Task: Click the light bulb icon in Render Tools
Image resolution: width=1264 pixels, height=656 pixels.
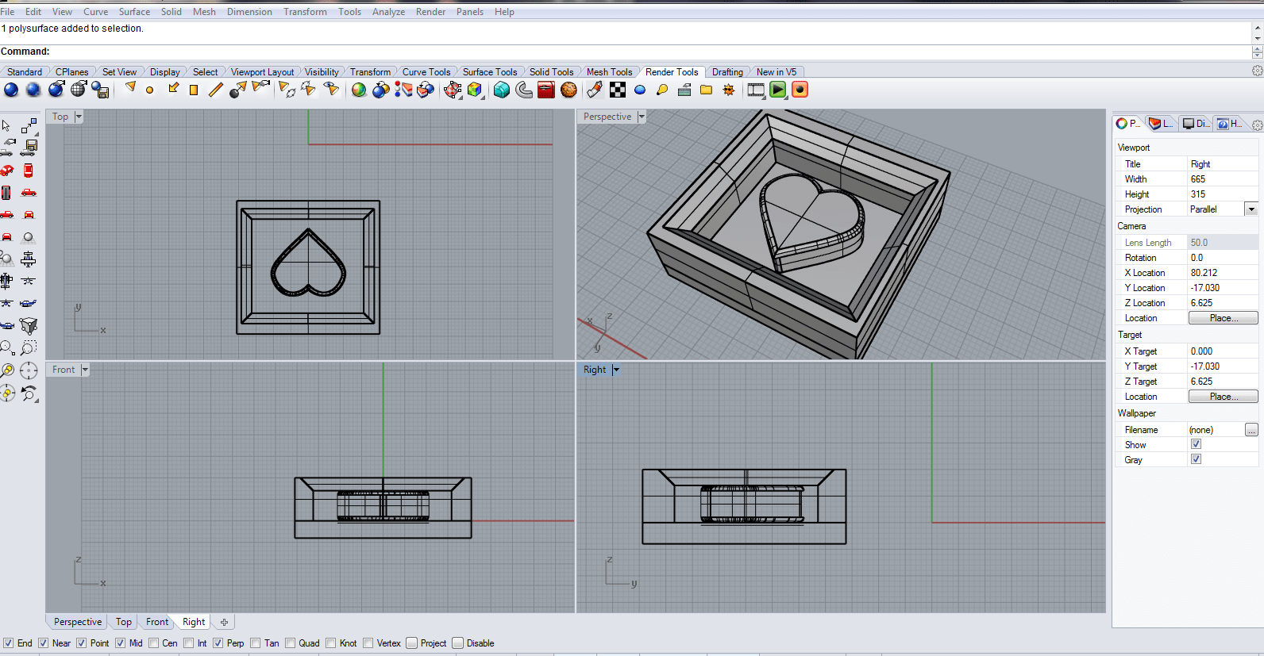Action: [662, 90]
